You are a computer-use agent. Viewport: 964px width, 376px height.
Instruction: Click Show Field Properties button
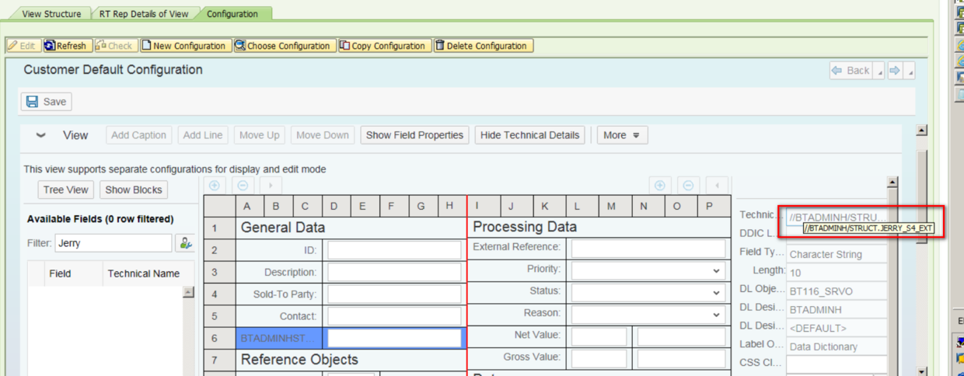click(x=415, y=135)
